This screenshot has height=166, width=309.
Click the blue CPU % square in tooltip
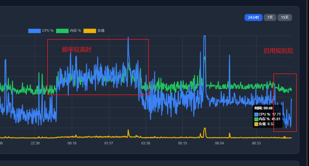pyautogui.click(x=256, y=115)
